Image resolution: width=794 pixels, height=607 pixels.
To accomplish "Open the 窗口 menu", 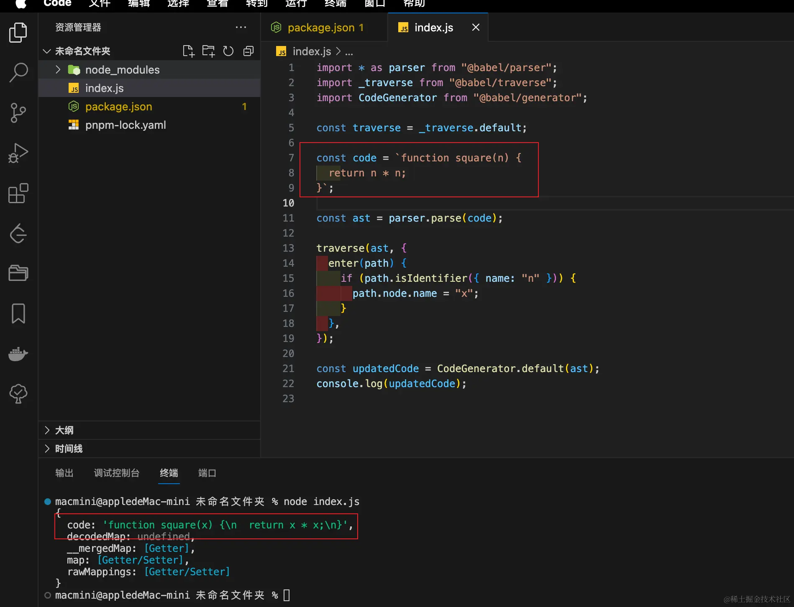I will [375, 3].
